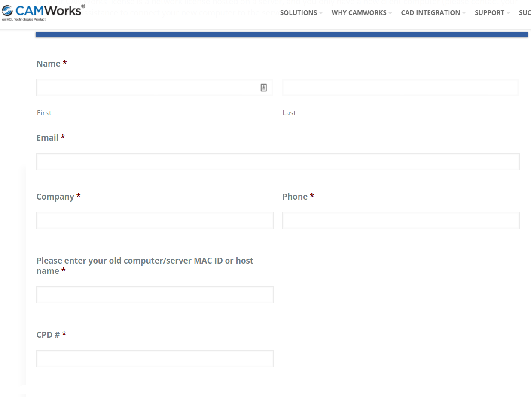The image size is (531, 397).
Task: Expand the Support dropdown arrow
Action: tap(508, 13)
